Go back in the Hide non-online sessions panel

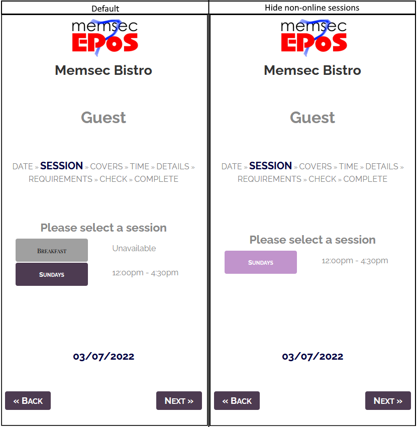pos(237,401)
